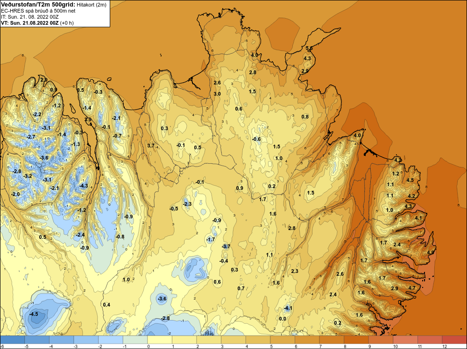Click the -2.7 temperature value on the map

click(31, 137)
